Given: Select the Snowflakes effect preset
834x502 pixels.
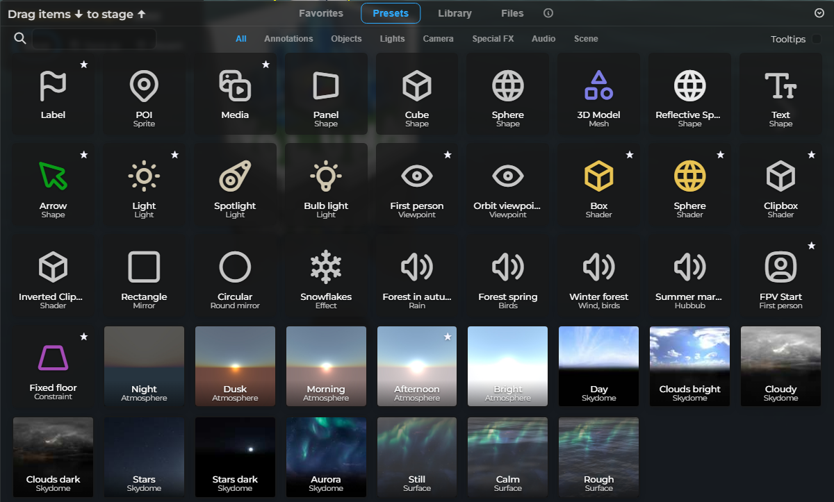Looking at the screenshot, I should click(x=326, y=276).
